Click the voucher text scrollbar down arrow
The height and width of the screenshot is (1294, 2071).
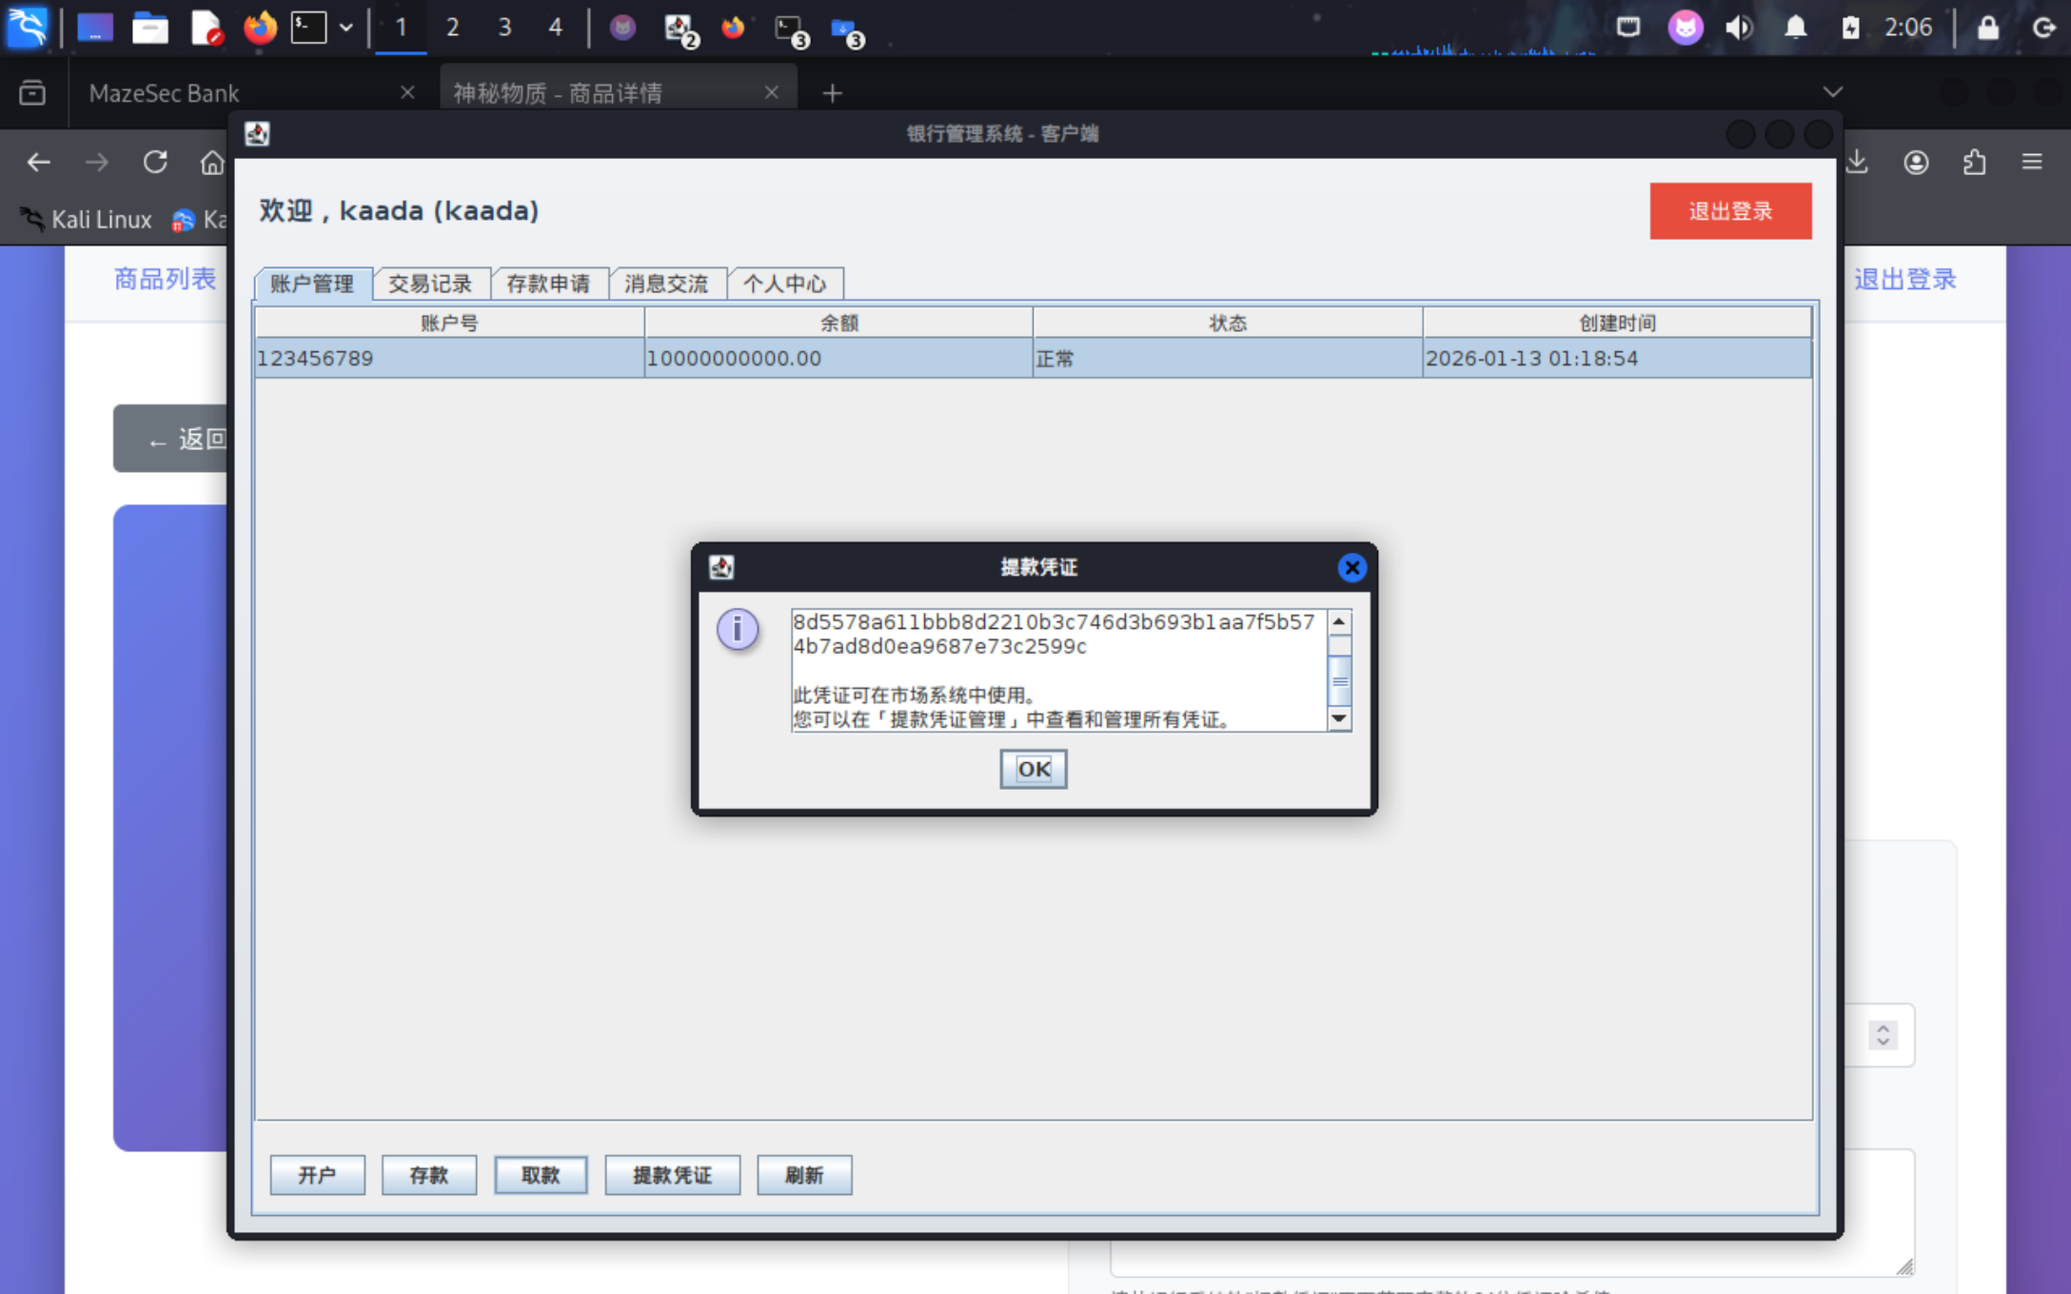point(1339,718)
